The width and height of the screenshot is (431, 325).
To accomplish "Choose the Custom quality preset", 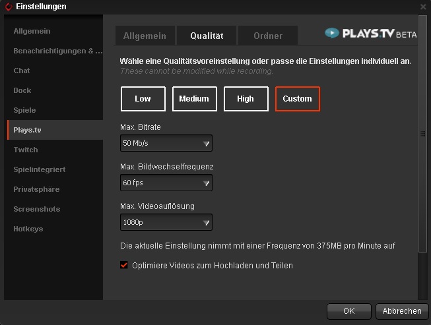I will [298, 99].
